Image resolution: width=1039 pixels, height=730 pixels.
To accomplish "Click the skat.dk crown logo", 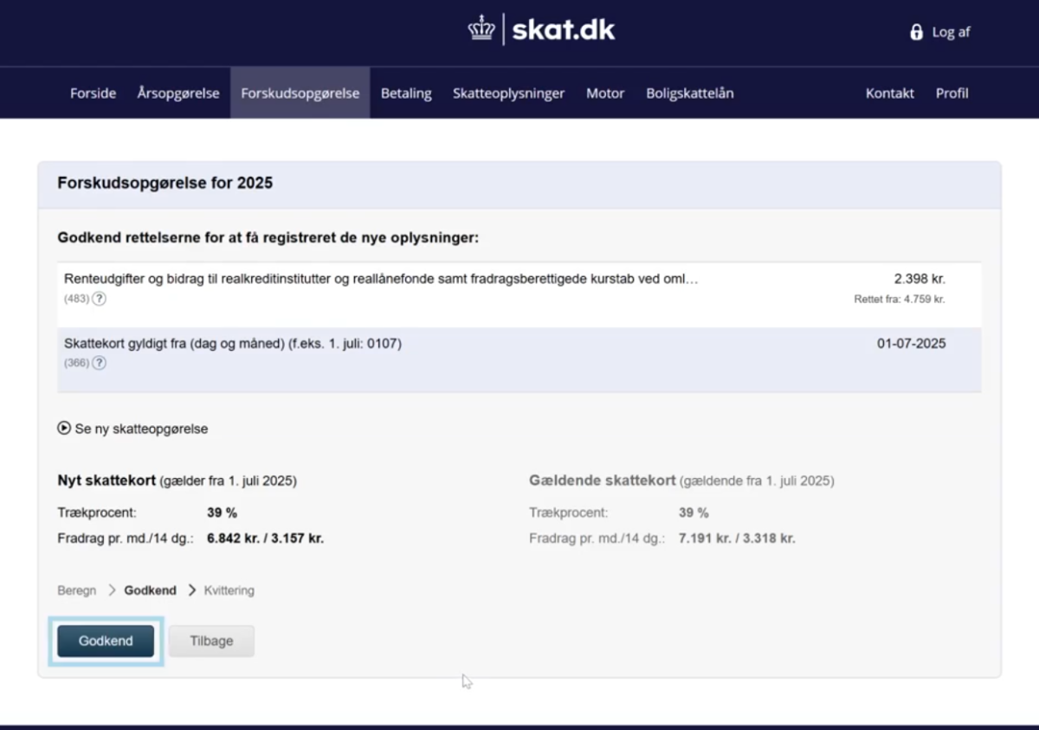I will click(481, 29).
